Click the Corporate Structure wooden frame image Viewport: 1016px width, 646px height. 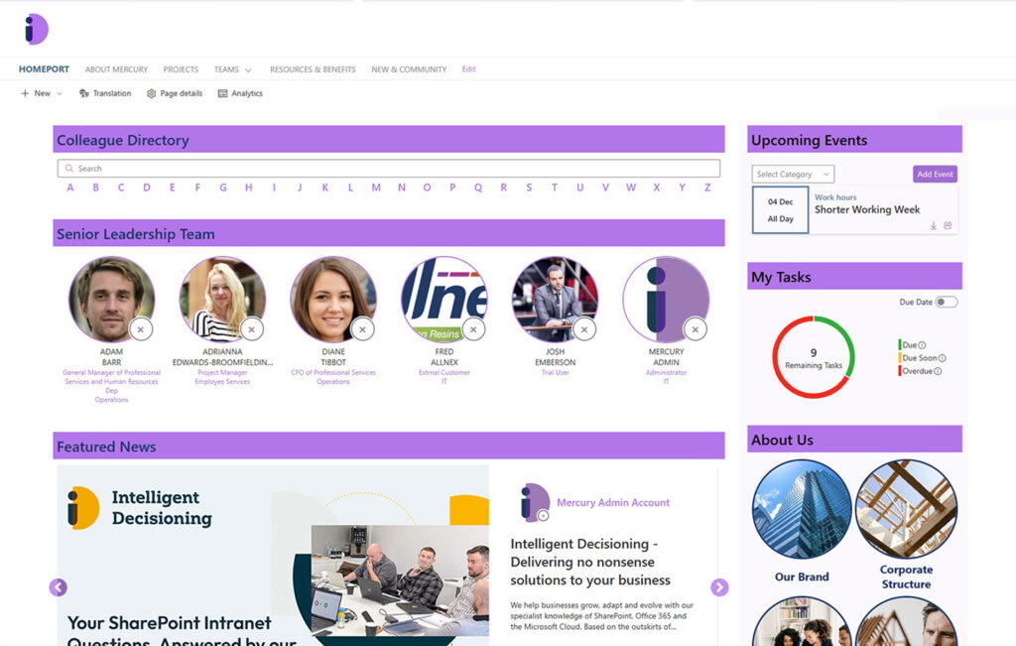906,509
